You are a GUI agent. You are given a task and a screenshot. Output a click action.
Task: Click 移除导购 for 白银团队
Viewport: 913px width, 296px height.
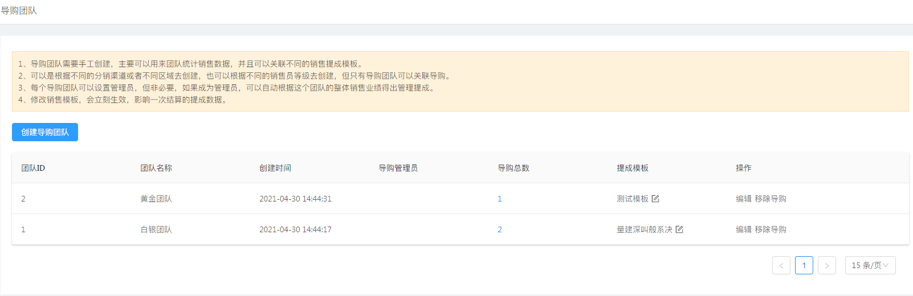(x=771, y=229)
